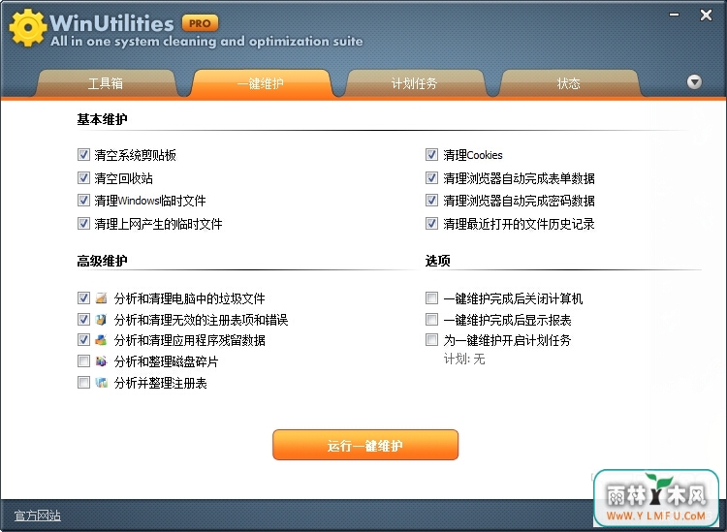Click the junk files cleaner icon
The height and width of the screenshot is (532, 727).
[x=101, y=297]
